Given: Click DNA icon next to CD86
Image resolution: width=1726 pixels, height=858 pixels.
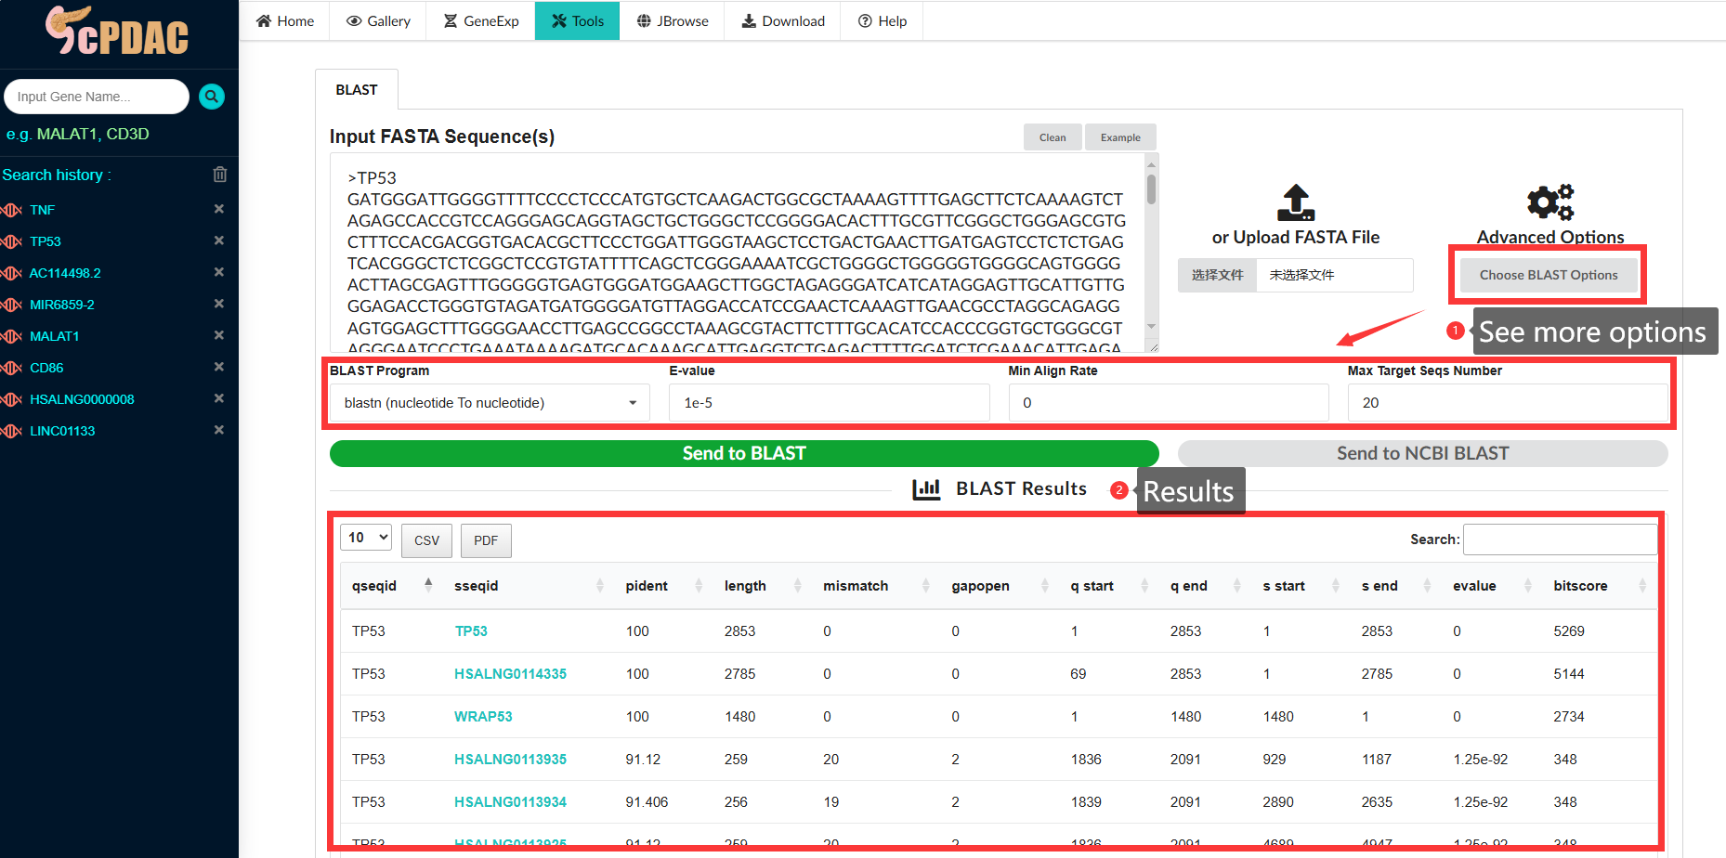Looking at the screenshot, I should point(11,368).
